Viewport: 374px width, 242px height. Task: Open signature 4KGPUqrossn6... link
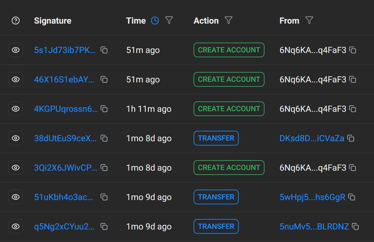pyautogui.click(x=66, y=109)
